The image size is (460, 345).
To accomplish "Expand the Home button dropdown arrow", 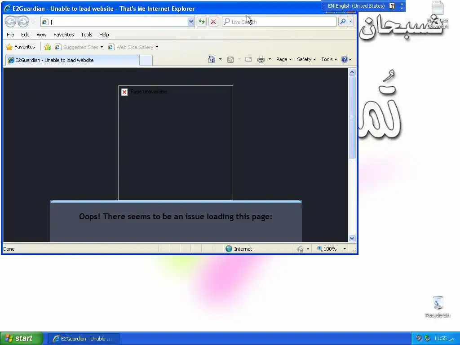I will (220, 59).
